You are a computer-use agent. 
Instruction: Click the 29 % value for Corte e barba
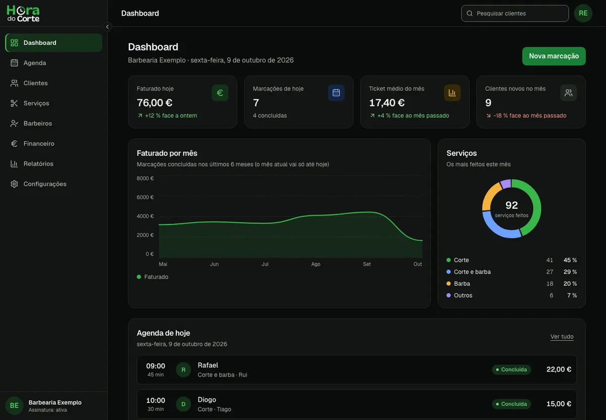[x=570, y=272]
